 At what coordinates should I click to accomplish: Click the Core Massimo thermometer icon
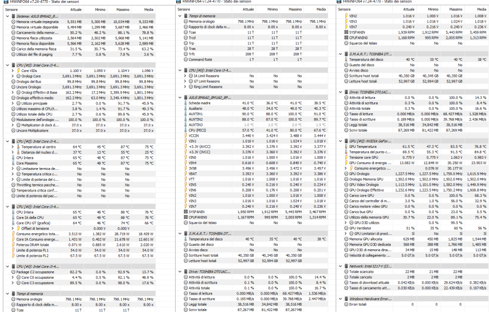(13, 163)
